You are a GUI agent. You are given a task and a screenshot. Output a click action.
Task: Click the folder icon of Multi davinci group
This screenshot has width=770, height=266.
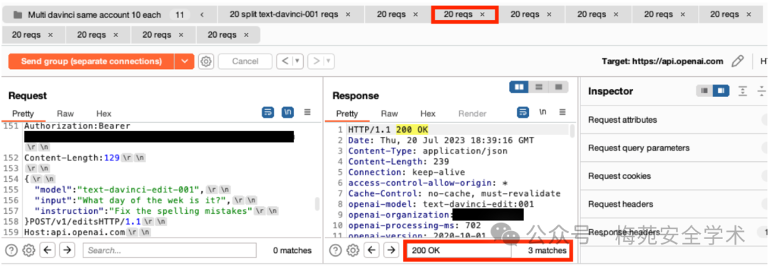pos(18,15)
